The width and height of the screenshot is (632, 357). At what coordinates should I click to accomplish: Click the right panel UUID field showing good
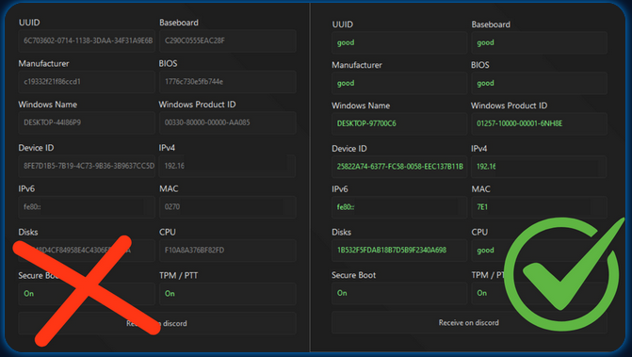pyautogui.click(x=399, y=42)
